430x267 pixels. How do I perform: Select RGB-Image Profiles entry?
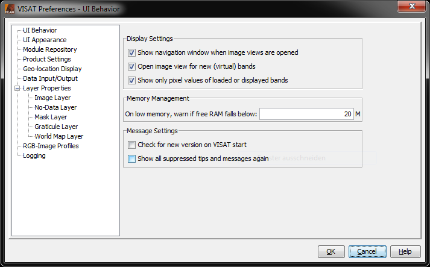51,146
